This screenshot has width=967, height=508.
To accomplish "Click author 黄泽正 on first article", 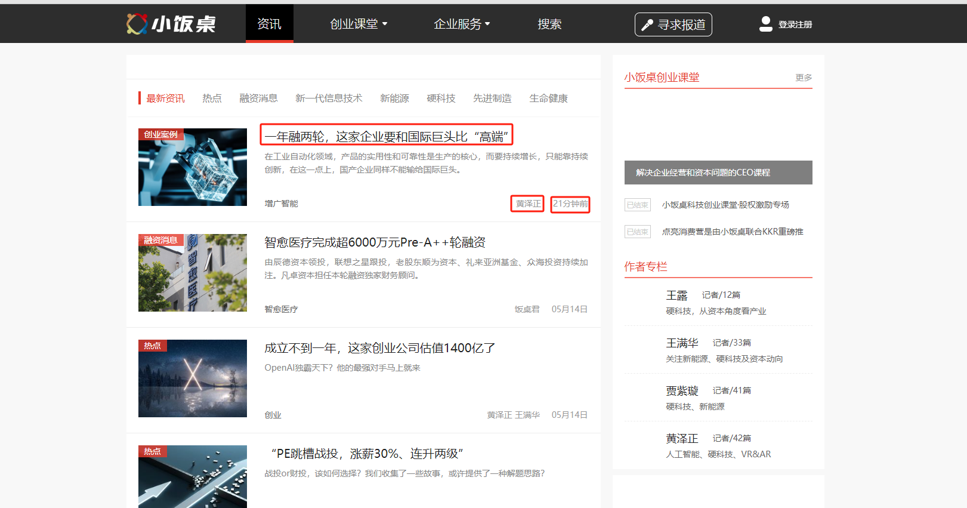I will coord(528,204).
